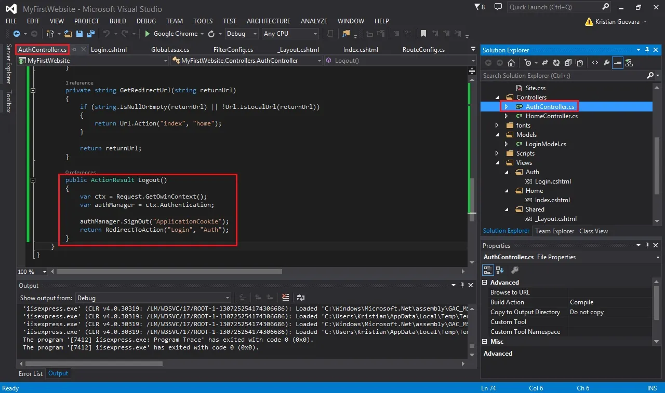Toggle Preview Selected Items in Solution Explorer
Viewport: 665px width, 393px height.
(618, 63)
